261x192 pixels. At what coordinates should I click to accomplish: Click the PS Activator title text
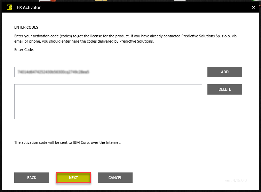(x=29, y=8)
